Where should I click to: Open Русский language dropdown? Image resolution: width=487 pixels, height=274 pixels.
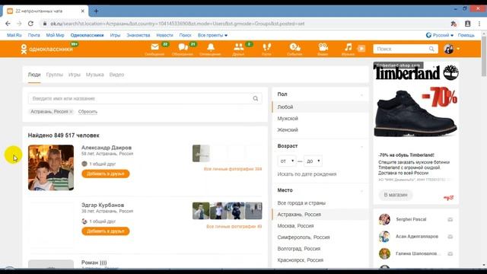[x=440, y=36]
